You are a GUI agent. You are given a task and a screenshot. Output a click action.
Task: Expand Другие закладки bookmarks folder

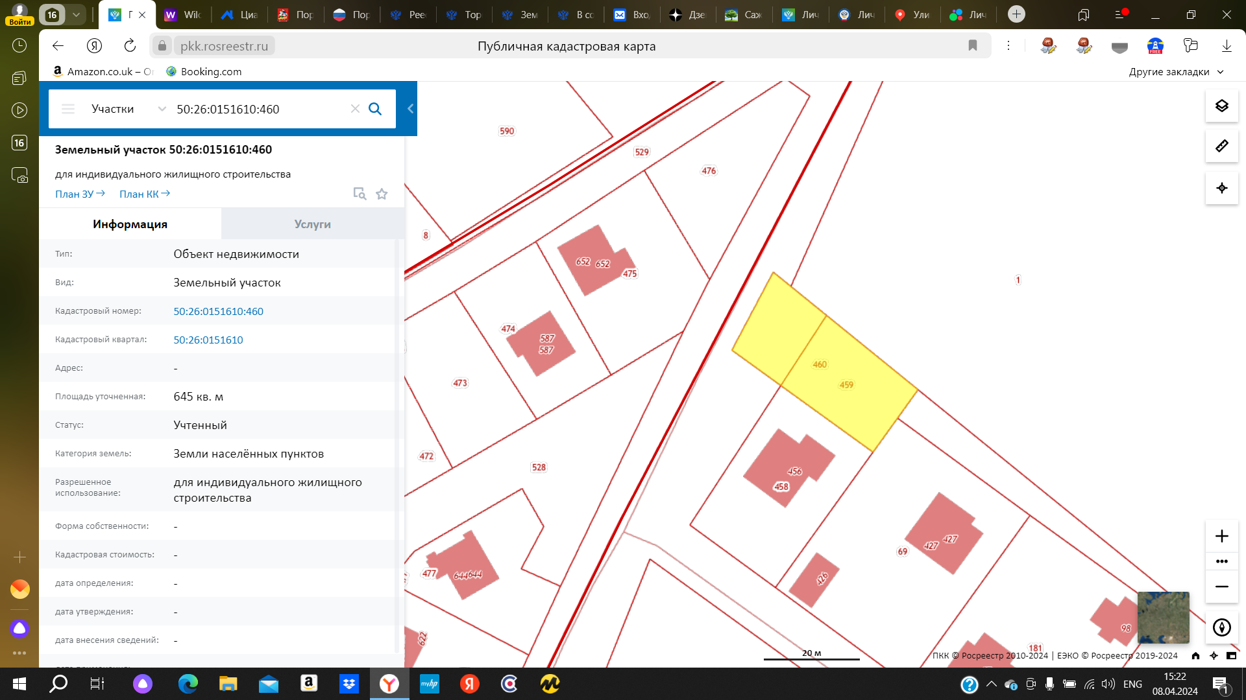coord(1175,71)
